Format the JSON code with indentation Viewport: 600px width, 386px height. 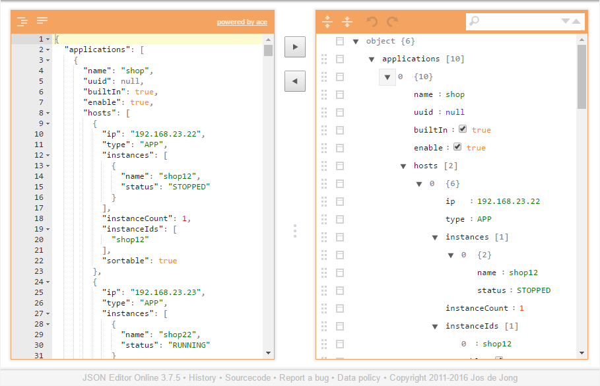[x=22, y=21]
